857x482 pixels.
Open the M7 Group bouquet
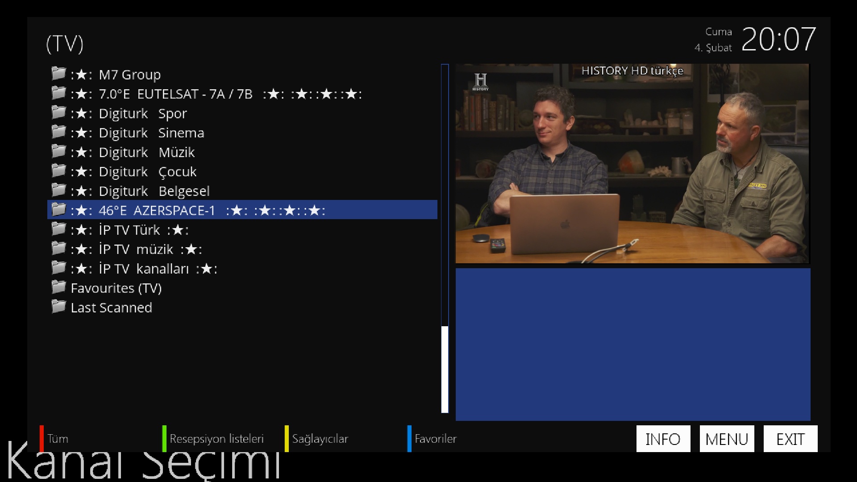[242, 74]
